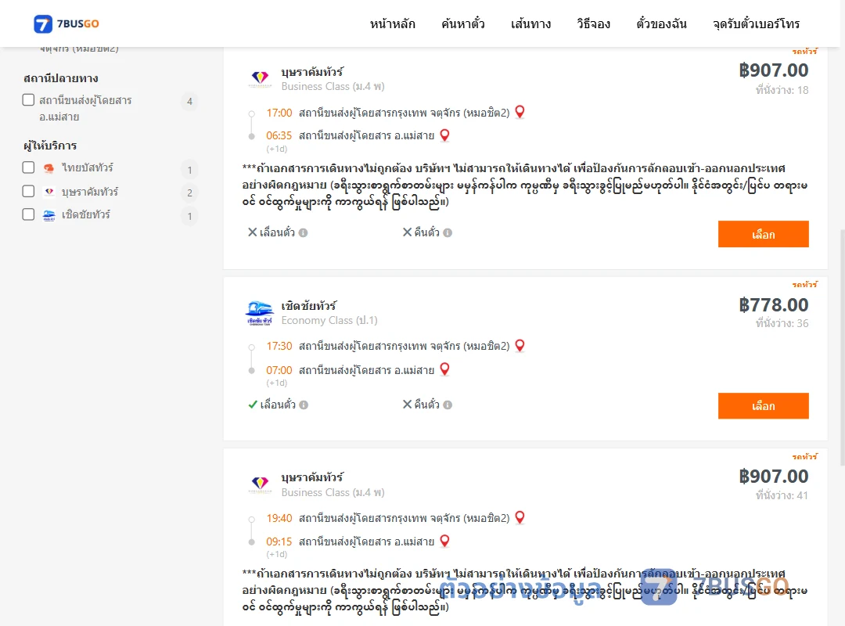Click the เชิดชัยทัวร์ logo in filters

point(49,215)
